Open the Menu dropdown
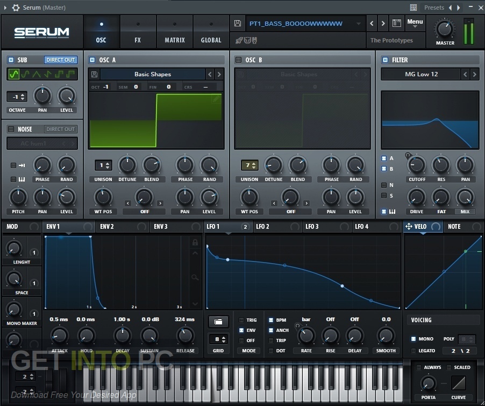 (x=415, y=23)
